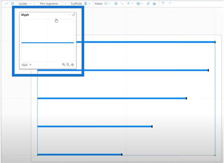Open the Guides dropdown arrow
This screenshot has width=224, height=163.
(x=35, y=4)
